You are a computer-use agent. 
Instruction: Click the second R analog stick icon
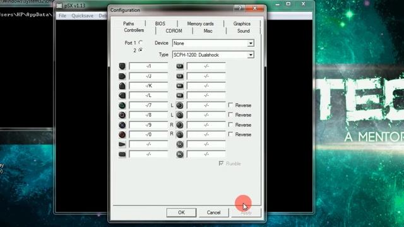tap(180, 134)
